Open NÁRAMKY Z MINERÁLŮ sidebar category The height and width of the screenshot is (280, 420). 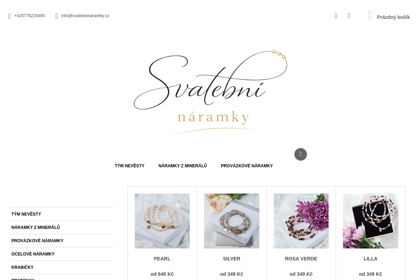point(61,227)
